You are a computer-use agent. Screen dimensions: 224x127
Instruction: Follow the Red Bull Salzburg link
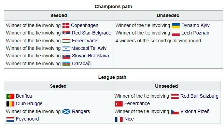(x=199, y=96)
